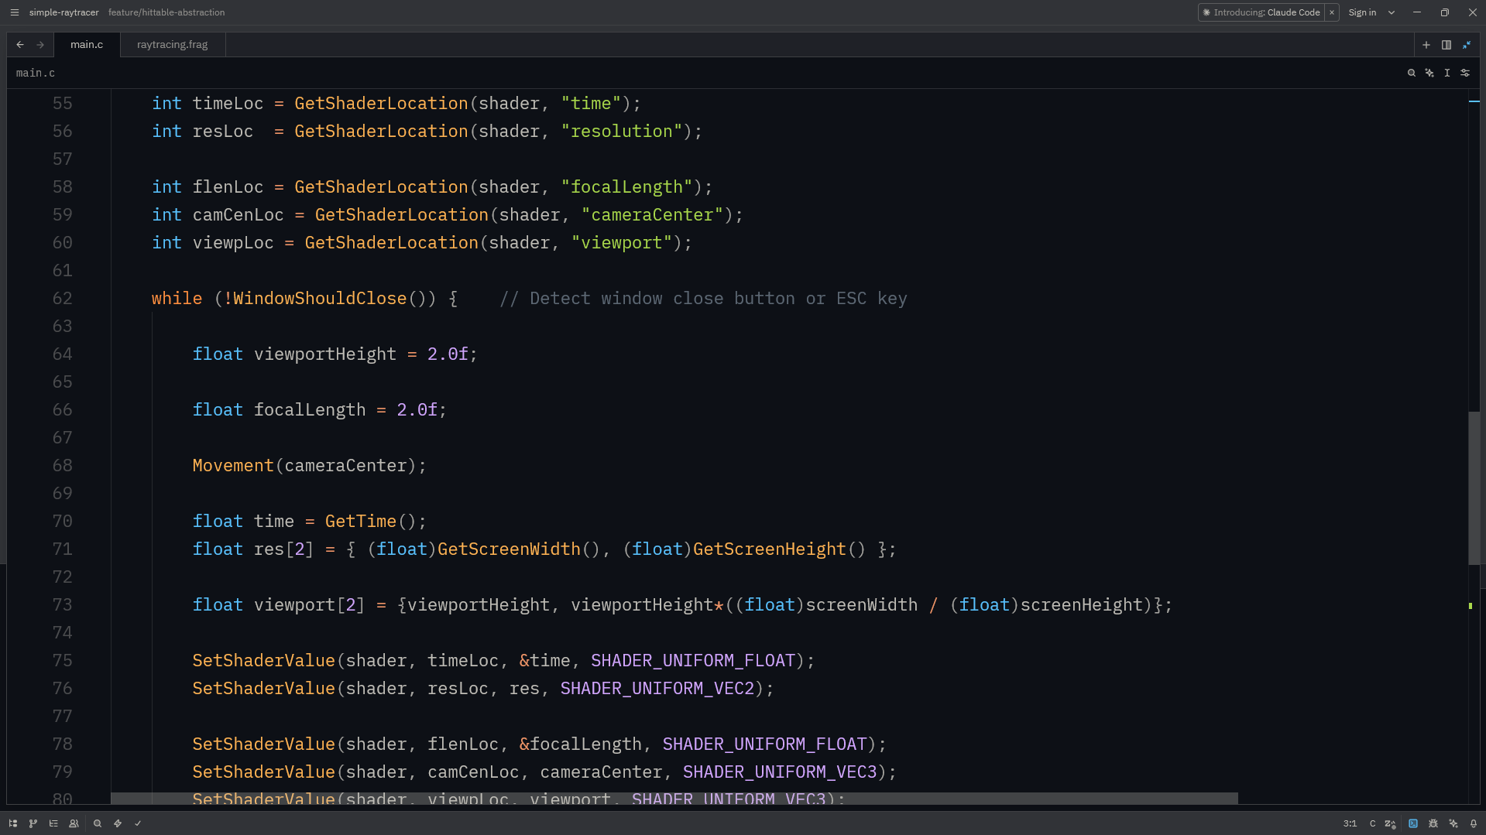Open project search magnifier in status bar
1486x835 pixels.
pyautogui.click(x=98, y=823)
